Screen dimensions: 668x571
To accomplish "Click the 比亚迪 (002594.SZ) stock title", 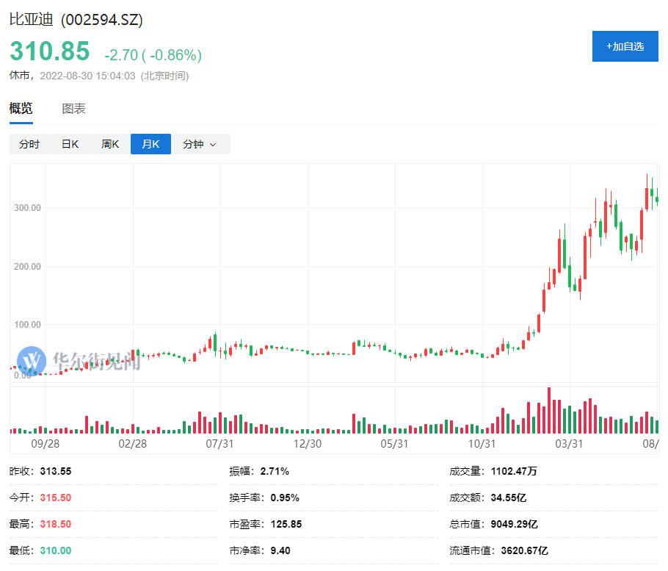I will (76, 20).
